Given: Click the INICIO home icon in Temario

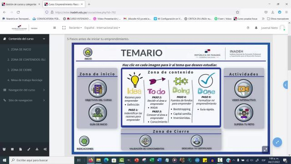Looking at the screenshot, I should point(88,52).
